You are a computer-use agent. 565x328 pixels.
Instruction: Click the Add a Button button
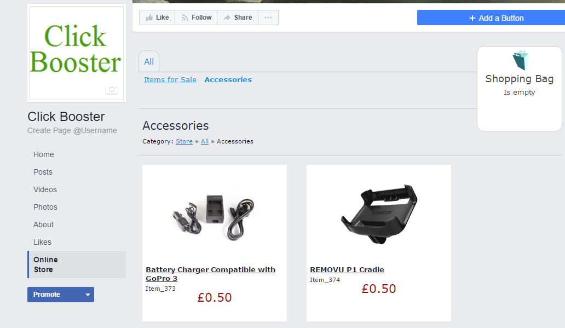491,18
